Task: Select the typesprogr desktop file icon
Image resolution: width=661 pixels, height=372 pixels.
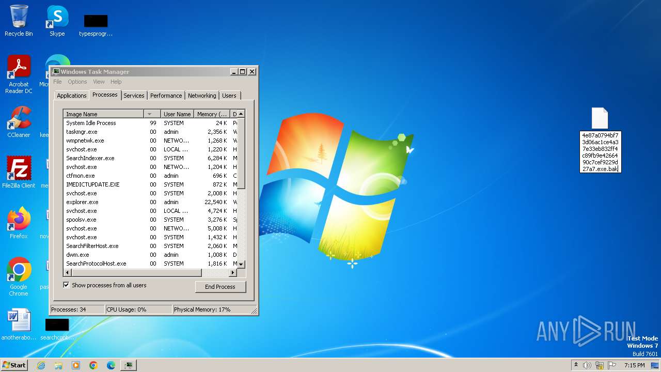Action: click(x=96, y=25)
